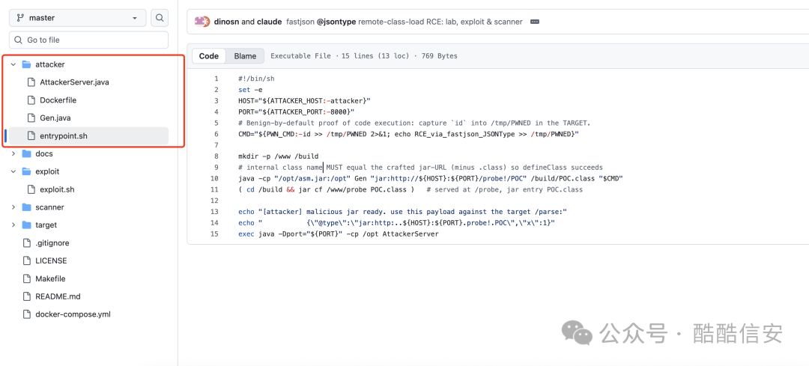Click the docs folder icon
809x366 pixels.
click(x=26, y=153)
